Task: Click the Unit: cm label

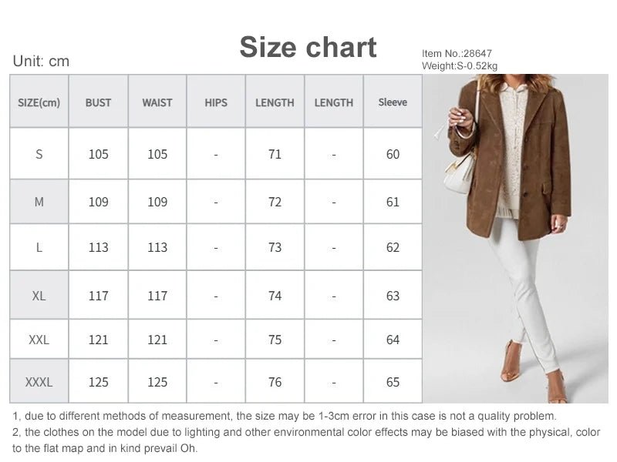Action: pos(41,62)
